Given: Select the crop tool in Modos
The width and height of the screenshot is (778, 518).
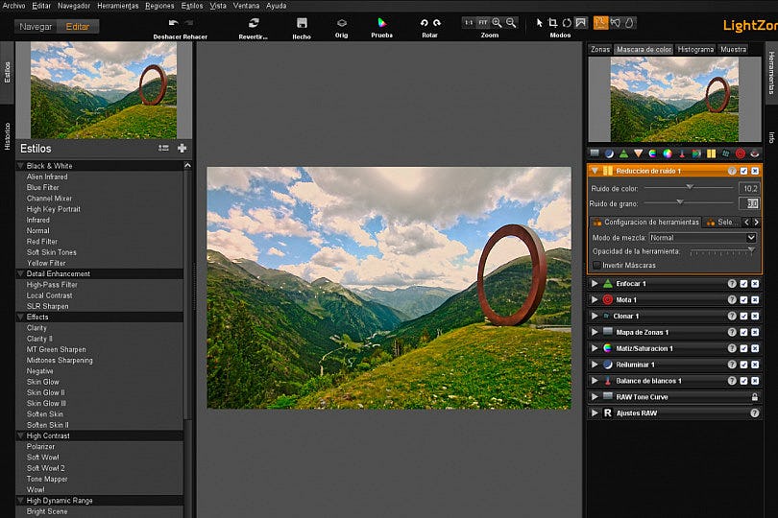Looking at the screenshot, I should (x=552, y=22).
